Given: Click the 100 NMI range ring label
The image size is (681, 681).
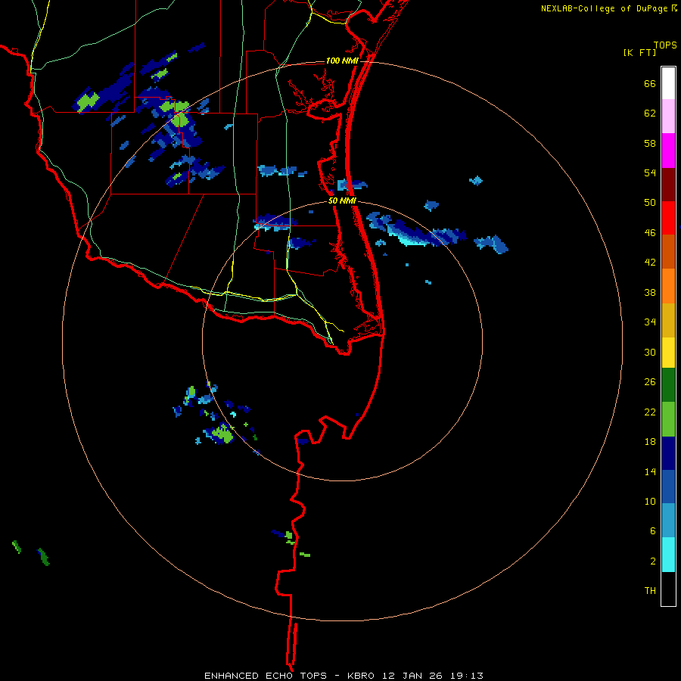Looking at the screenshot, I should [x=342, y=61].
